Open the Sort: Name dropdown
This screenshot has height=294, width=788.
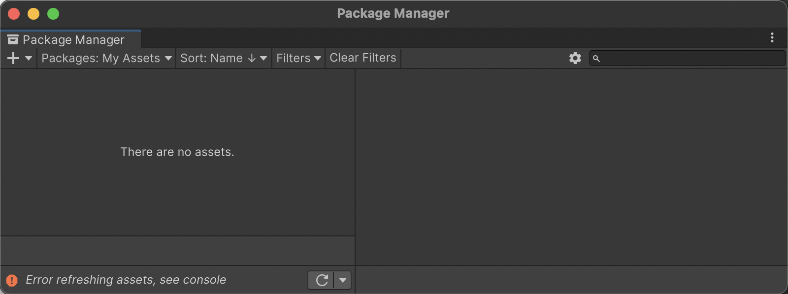click(x=224, y=58)
